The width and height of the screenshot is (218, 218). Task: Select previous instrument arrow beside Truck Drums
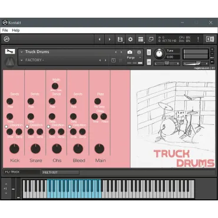[115, 52]
